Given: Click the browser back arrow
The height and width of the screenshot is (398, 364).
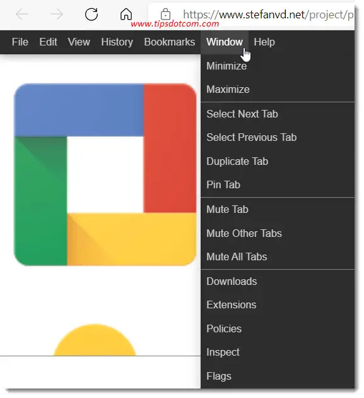Looking at the screenshot, I should click(22, 14).
